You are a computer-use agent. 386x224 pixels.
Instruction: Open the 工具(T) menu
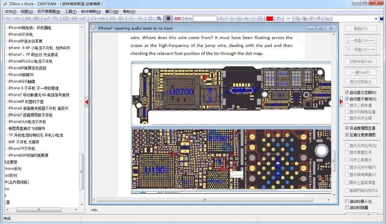(71, 12)
